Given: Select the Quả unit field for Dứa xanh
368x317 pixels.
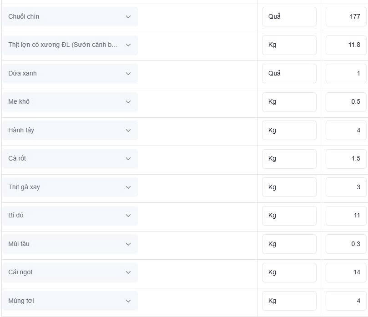Looking at the screenshot, I should [289, 73].
